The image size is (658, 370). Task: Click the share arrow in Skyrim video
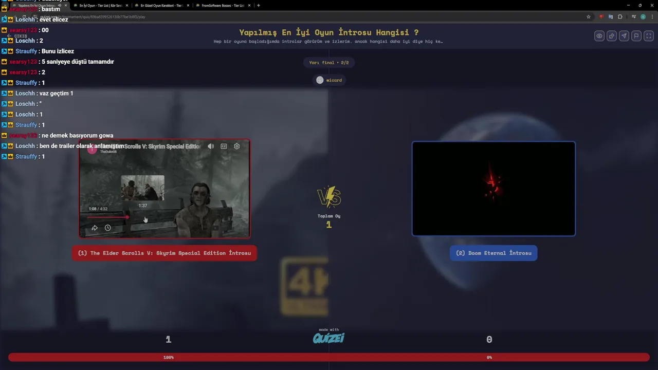95,228
